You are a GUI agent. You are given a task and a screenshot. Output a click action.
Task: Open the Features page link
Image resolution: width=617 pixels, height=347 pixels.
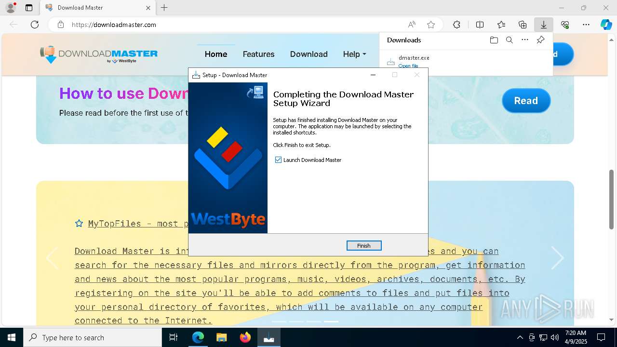[259, 54]
